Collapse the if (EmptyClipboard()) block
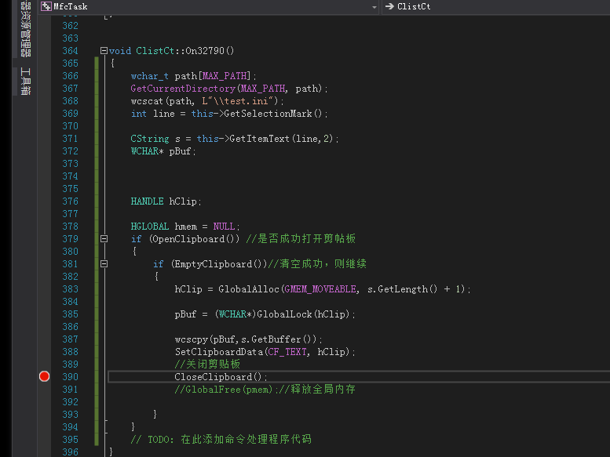The width and height of the screenshot is (610, 457). (x=104, y=264)
